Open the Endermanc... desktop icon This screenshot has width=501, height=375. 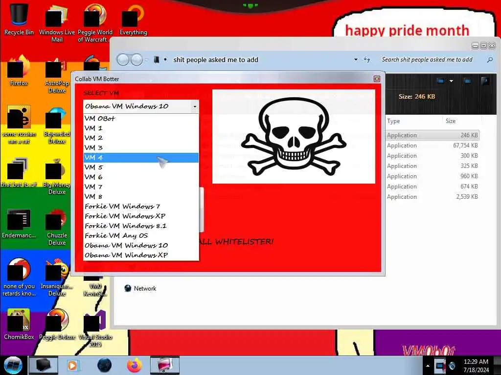pyautogui.click(x=19, y=223)
